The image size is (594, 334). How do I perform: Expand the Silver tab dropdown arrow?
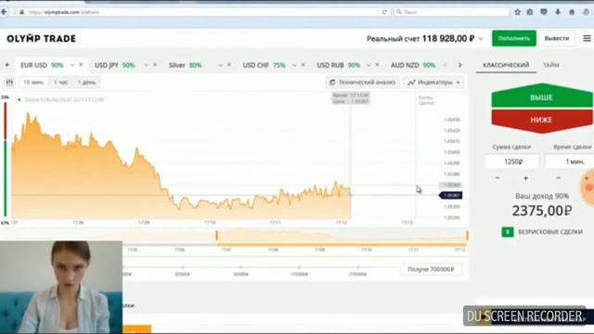pos(220,65)
